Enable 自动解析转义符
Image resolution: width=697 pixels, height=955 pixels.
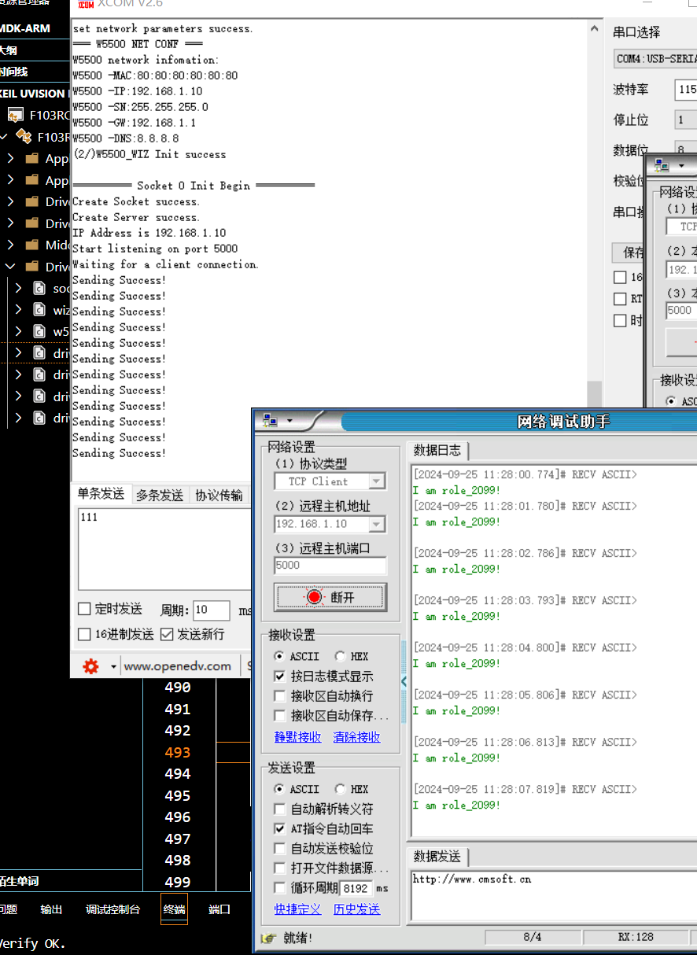coord(279,809)
